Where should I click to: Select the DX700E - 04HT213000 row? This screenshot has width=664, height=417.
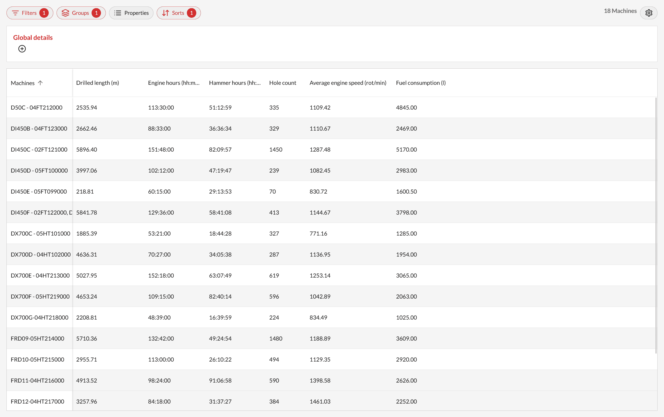coord(40,275)
